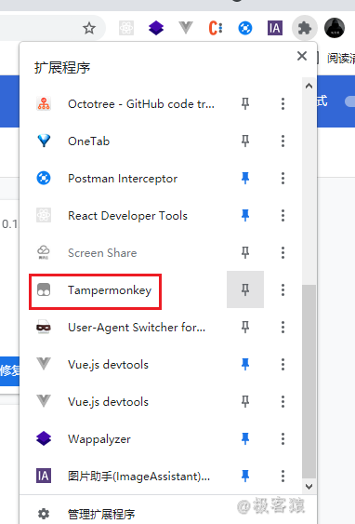Viewport: 355px width, 524px height.
Task: Click Postman Interceptor toolbar icon
Action: pos(245,28)
